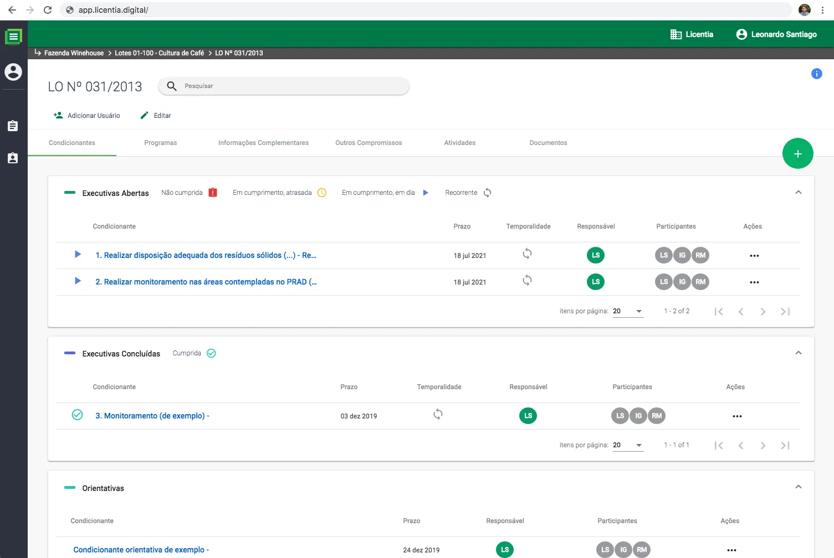Viewport: 834px width, 558px height.
Task: Click RM participant avatar in Realizar disposição row
Action: click(x=700, y=255)
